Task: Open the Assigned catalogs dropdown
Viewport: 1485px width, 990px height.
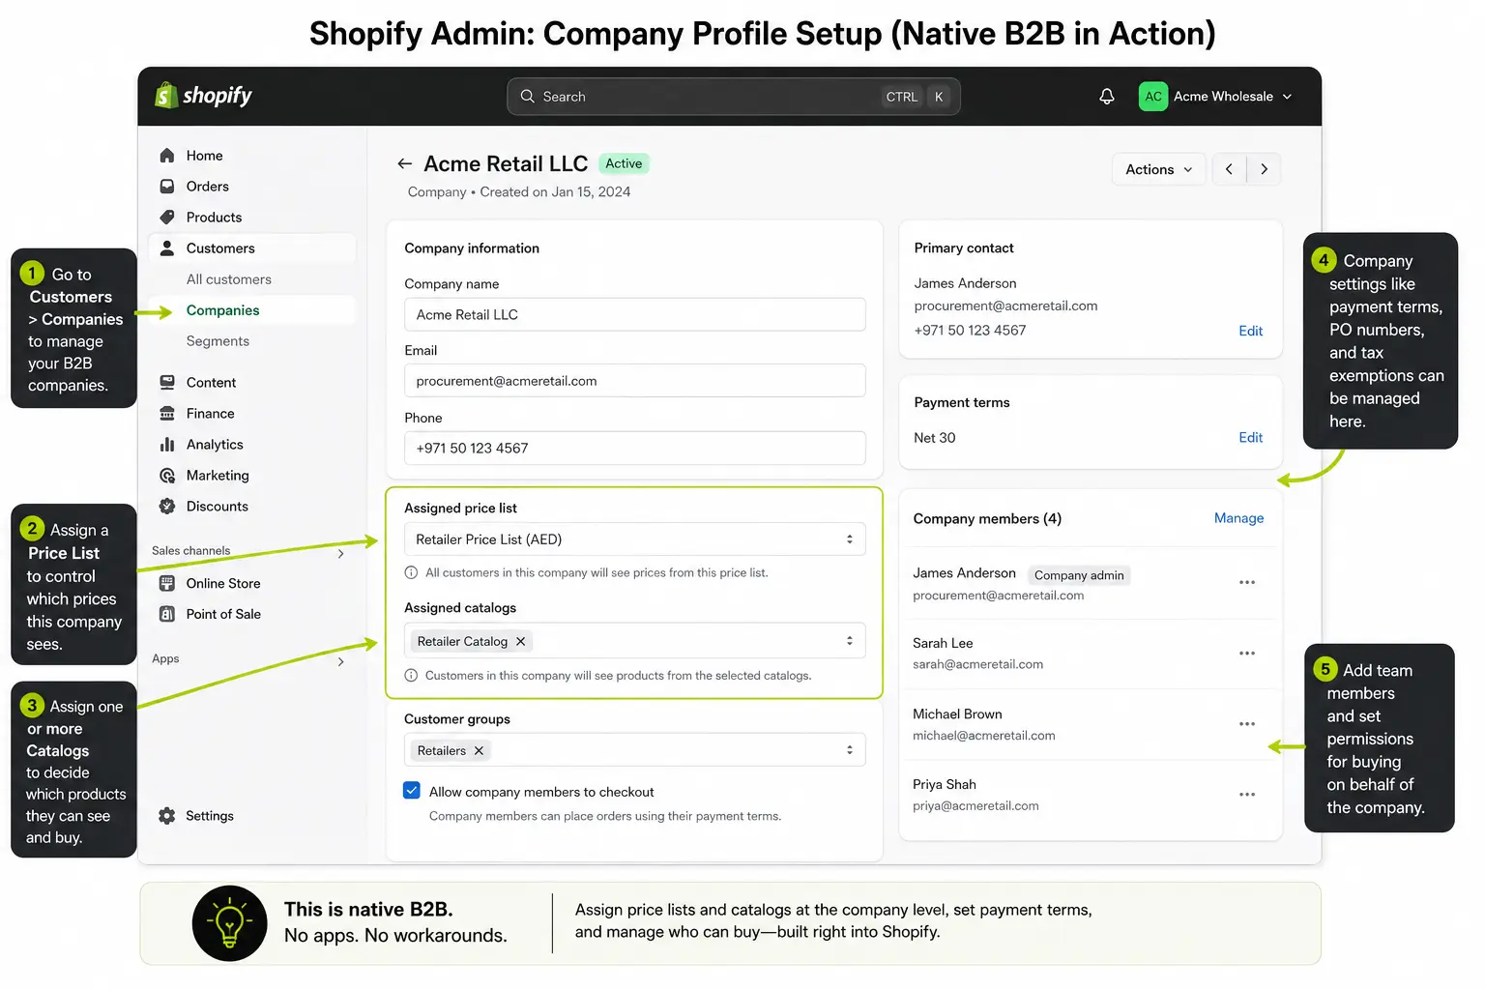Action: 634,641
